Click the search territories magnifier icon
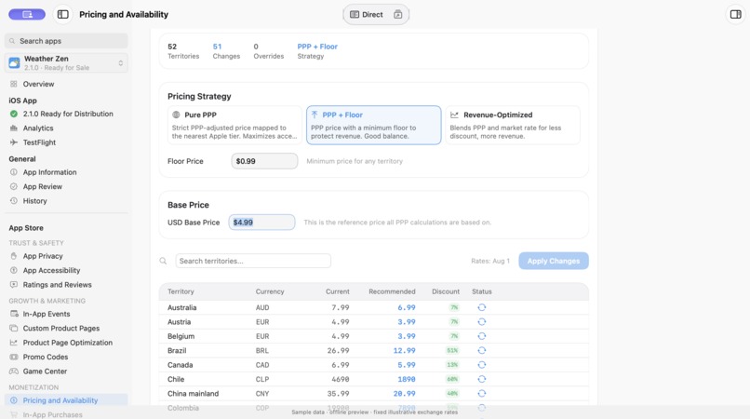The width and height of the screenshot is (750, 419). point(163,261)
